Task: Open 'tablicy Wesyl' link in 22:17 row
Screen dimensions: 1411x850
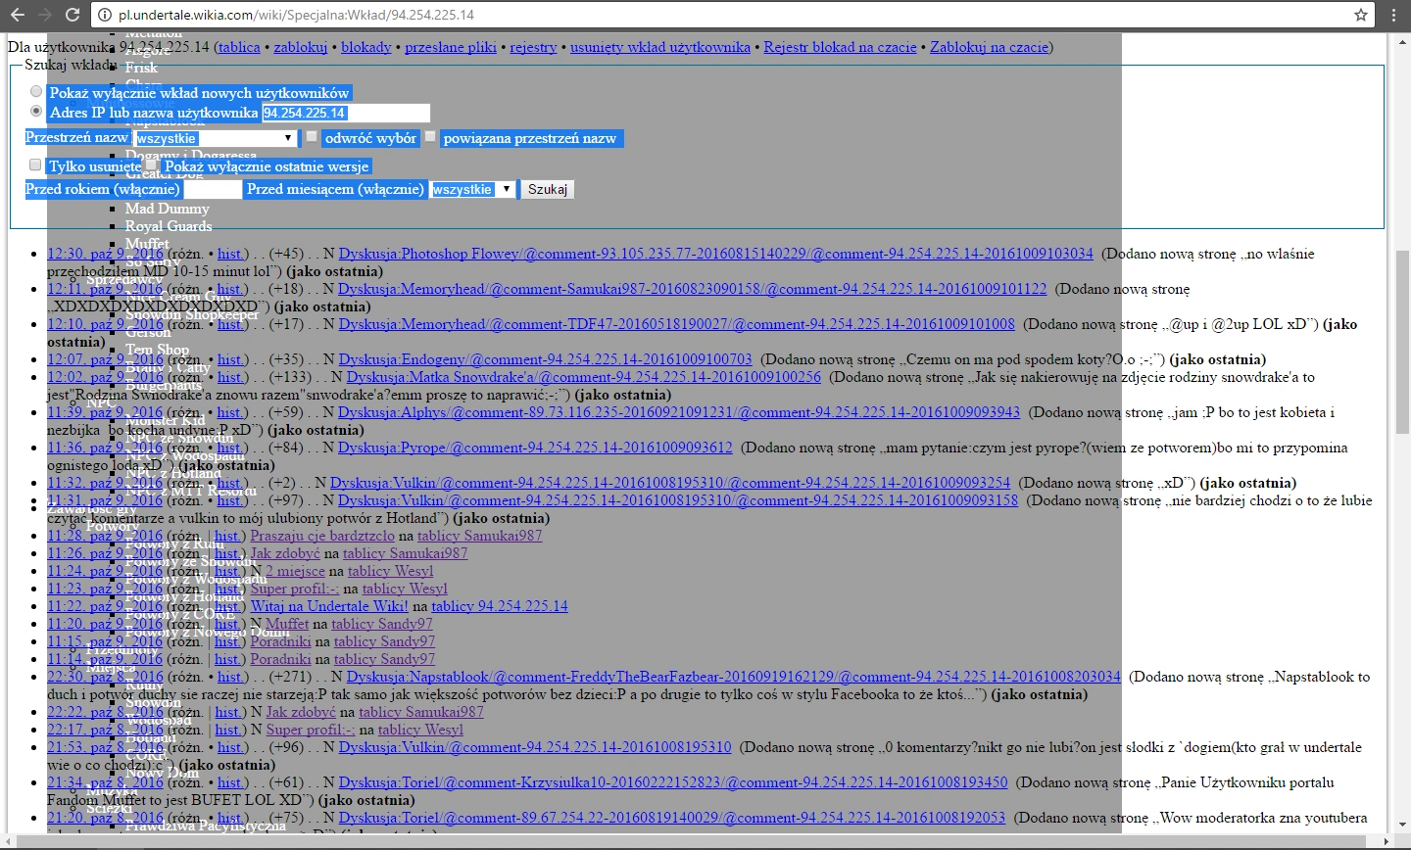Action: pos(420,730)
